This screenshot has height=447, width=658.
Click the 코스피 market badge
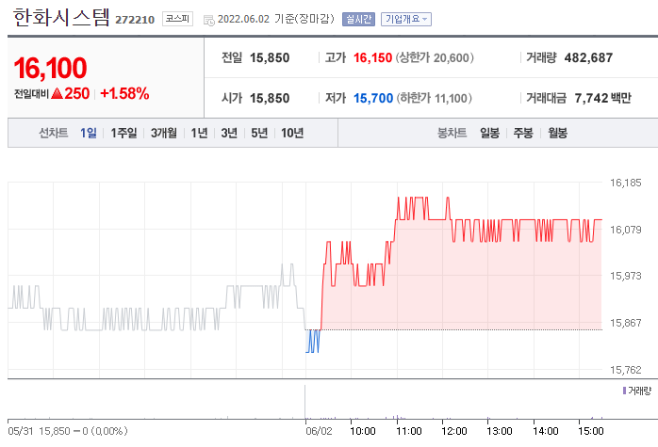177,19
